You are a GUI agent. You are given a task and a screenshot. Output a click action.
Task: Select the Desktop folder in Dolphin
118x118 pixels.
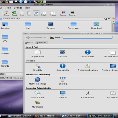(51, 26)
